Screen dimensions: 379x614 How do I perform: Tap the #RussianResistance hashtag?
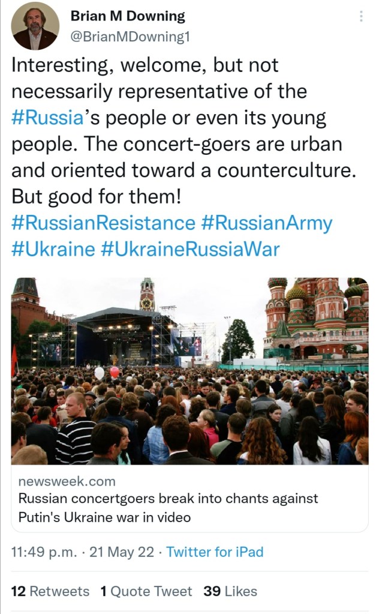pyautogui.click(x=103, y=223)
